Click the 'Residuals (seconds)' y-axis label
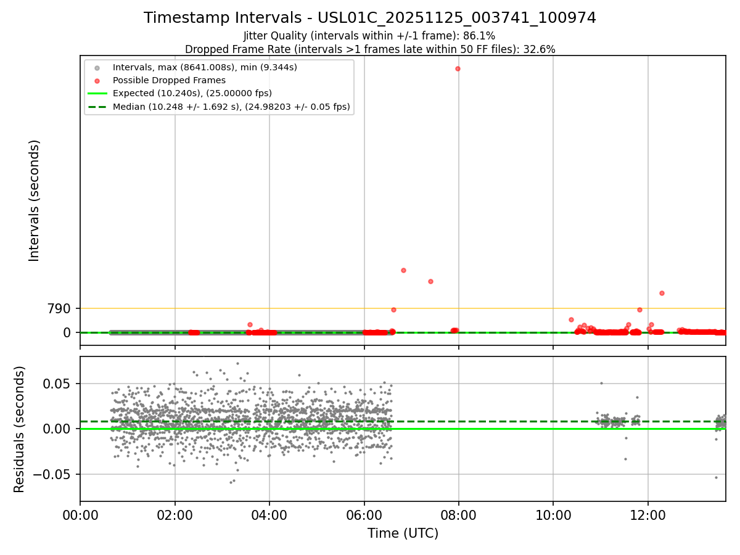Screen dimensions: 740x555 coord(20,429)
